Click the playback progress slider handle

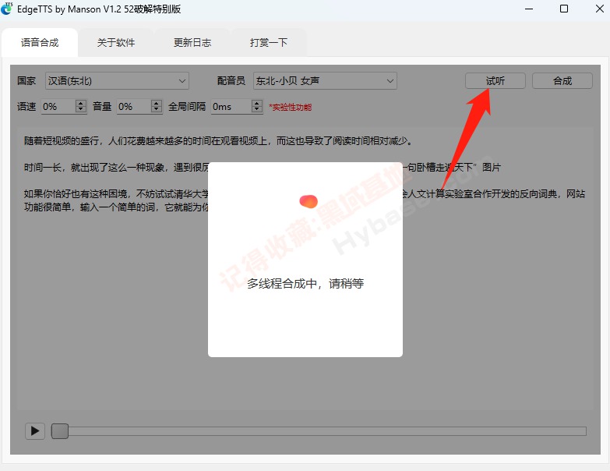[x=60, y=431]
